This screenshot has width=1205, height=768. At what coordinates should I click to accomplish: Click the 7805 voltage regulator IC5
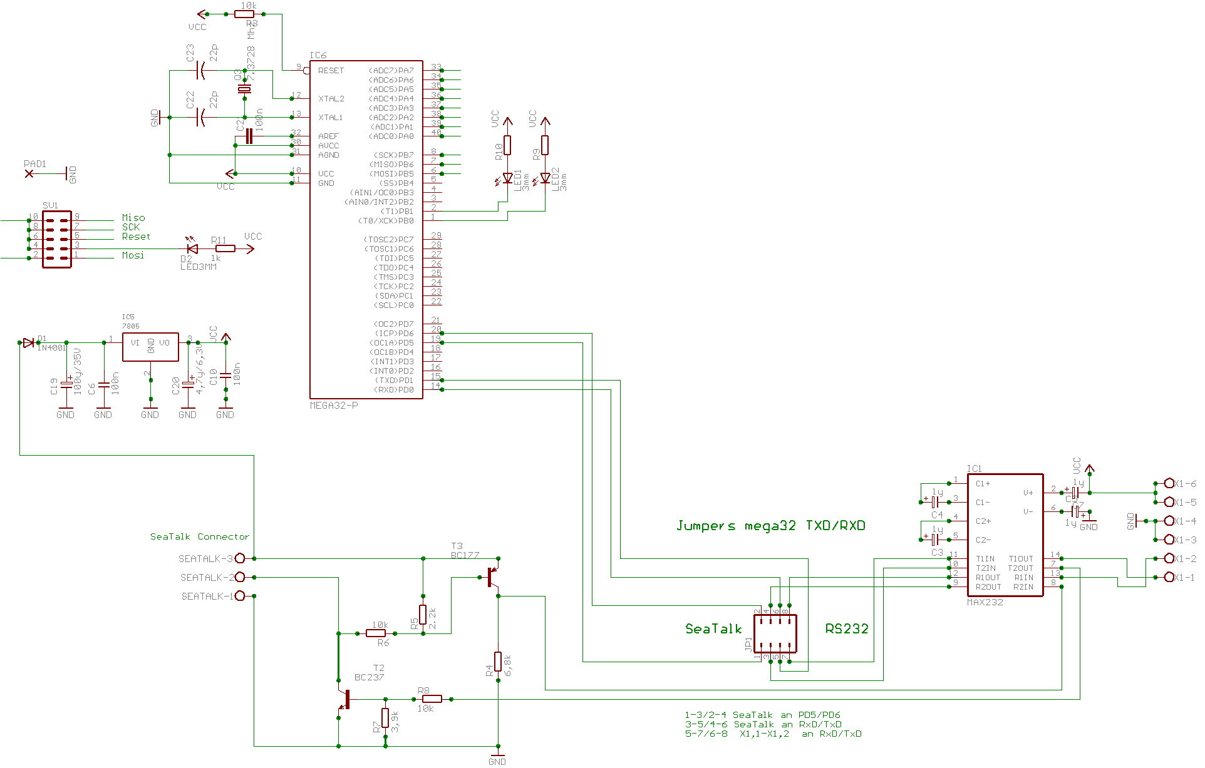pos(150,347)
